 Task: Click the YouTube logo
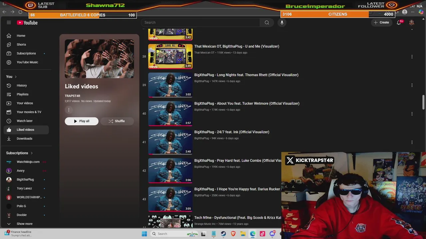pos(27,23)
